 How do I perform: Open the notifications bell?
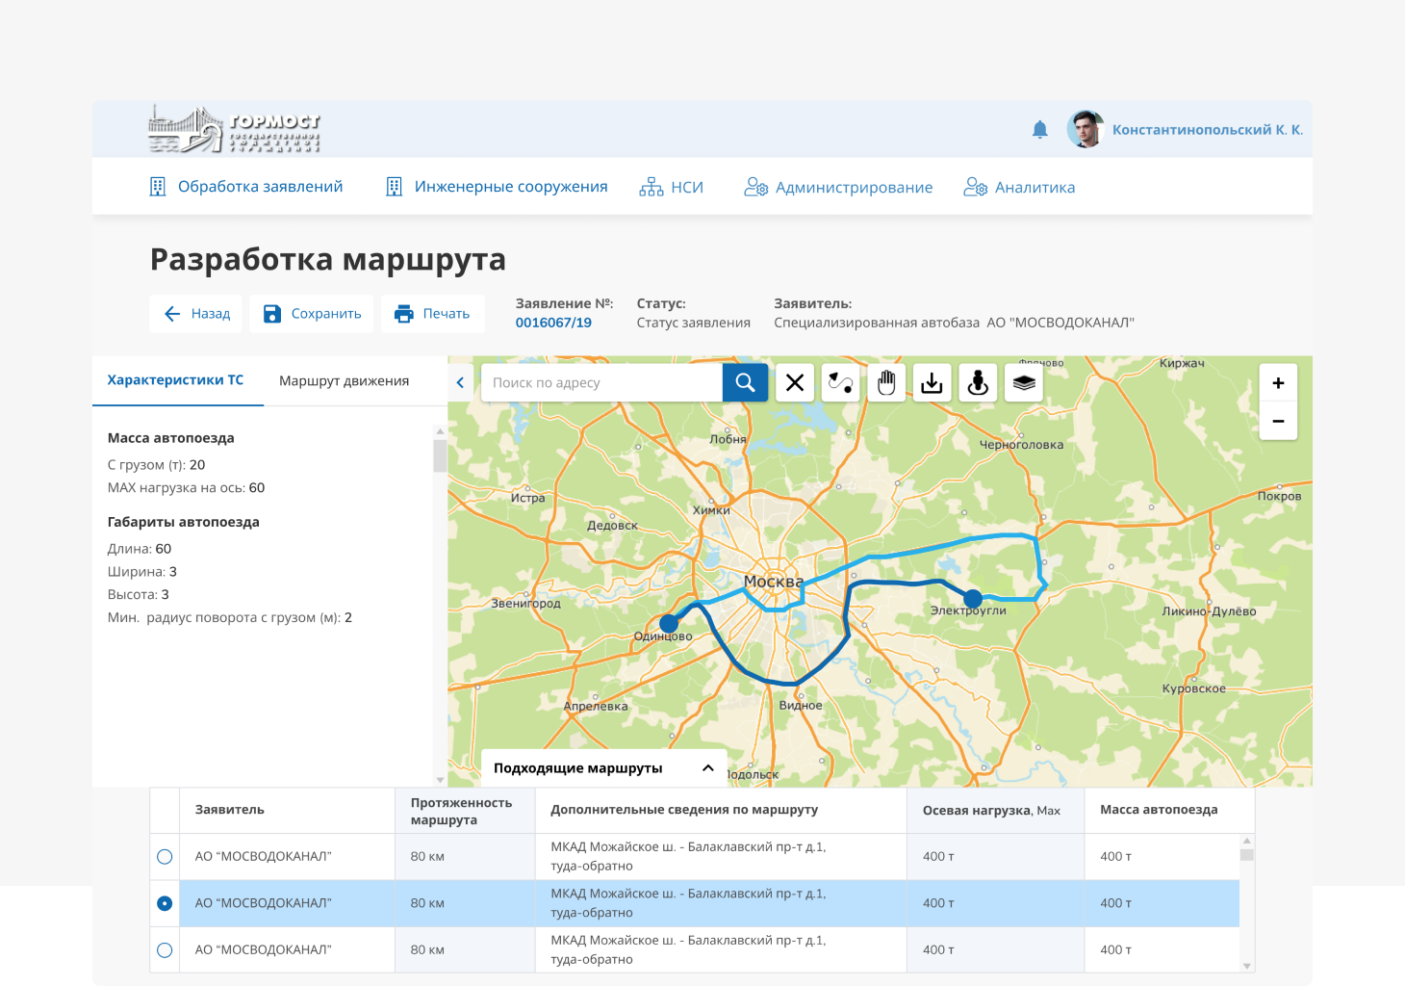[1039, 129]
